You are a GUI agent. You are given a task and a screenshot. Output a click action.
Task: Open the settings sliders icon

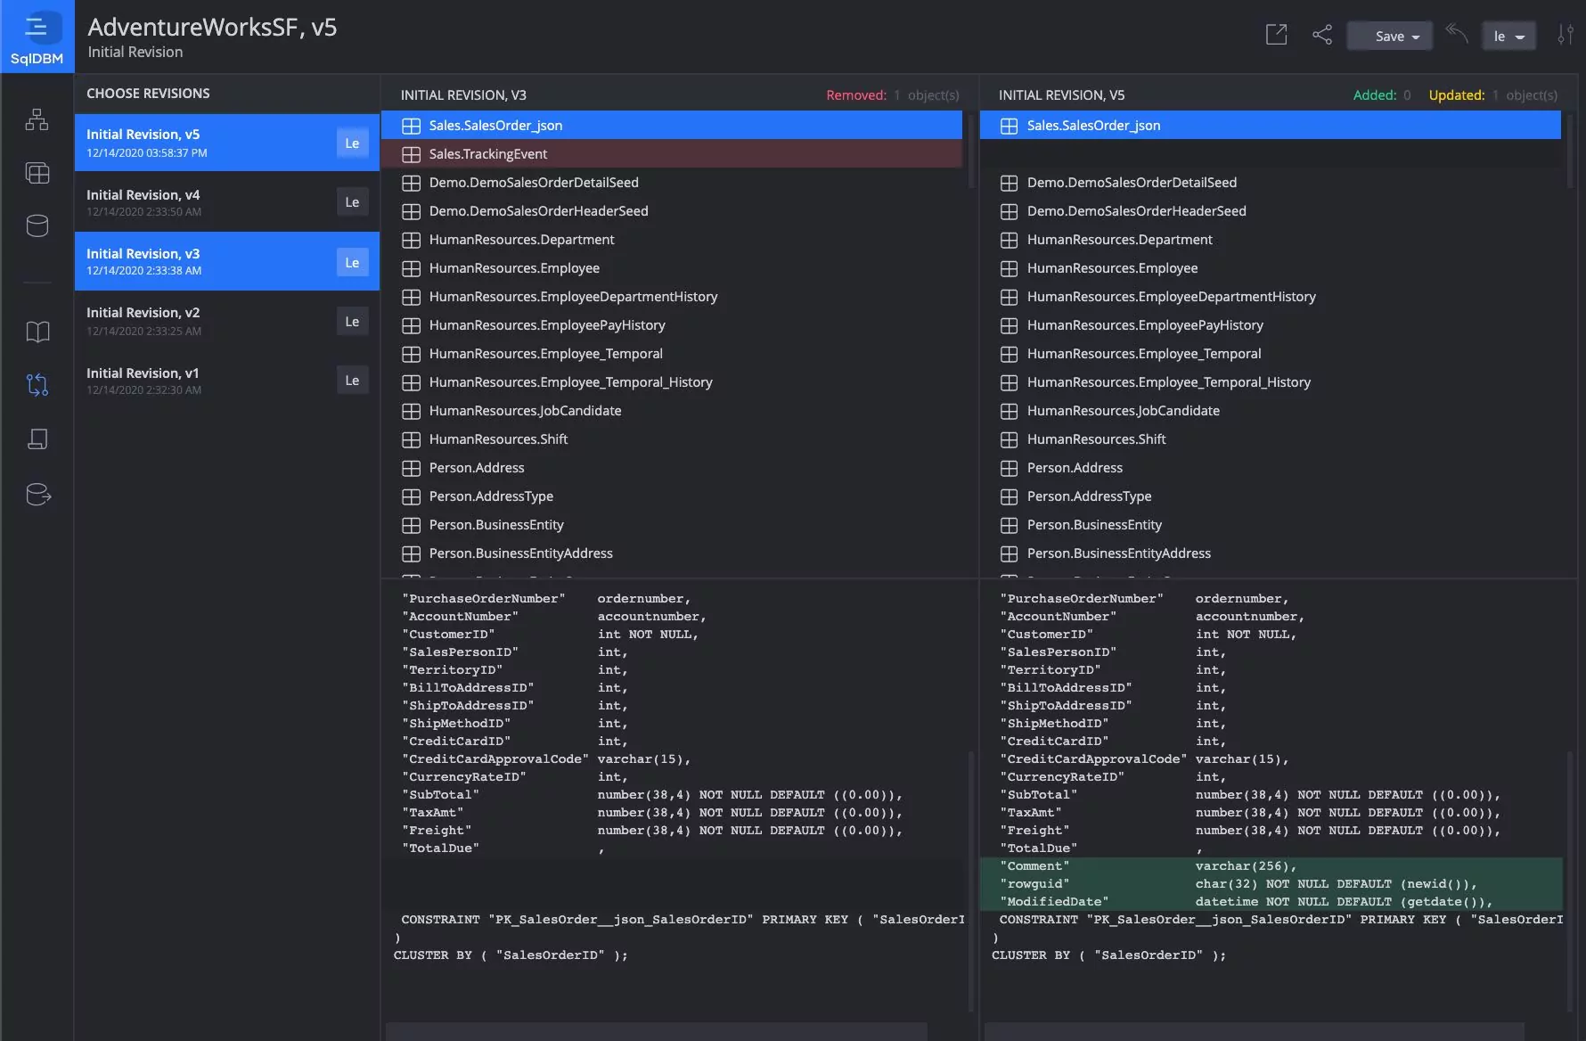point(1565,36)
